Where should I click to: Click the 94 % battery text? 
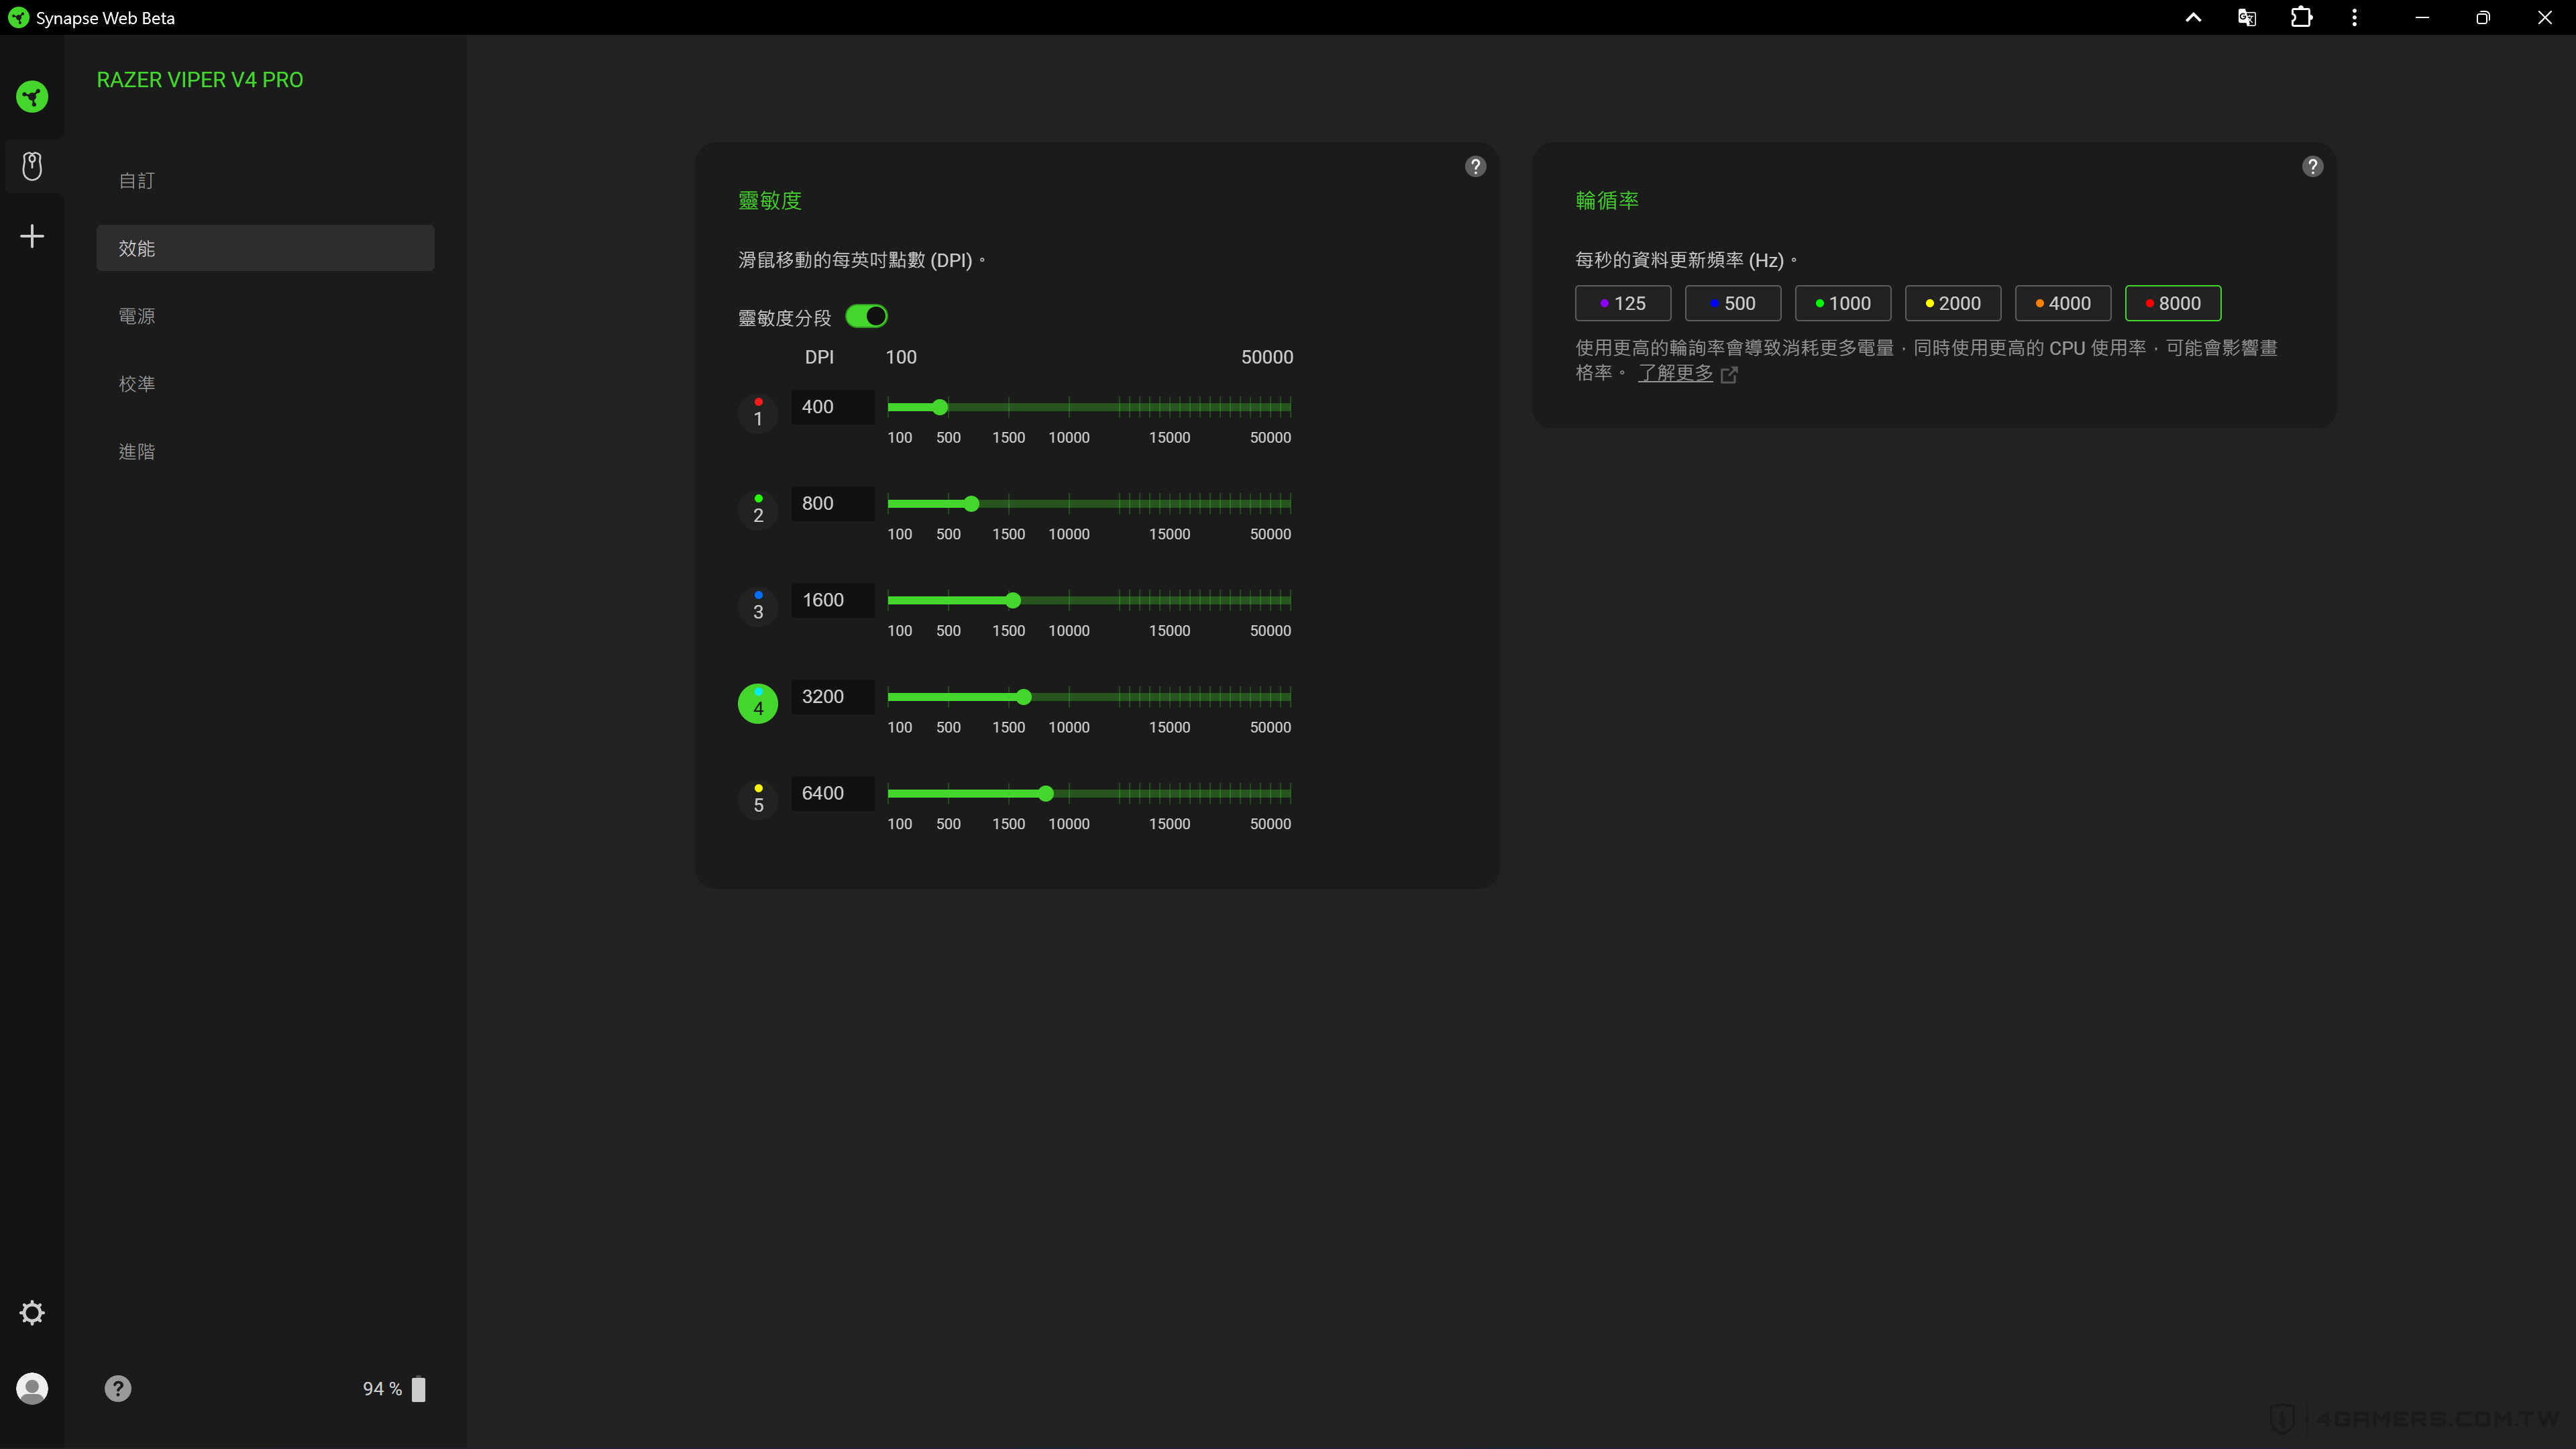click(382, 1389)
